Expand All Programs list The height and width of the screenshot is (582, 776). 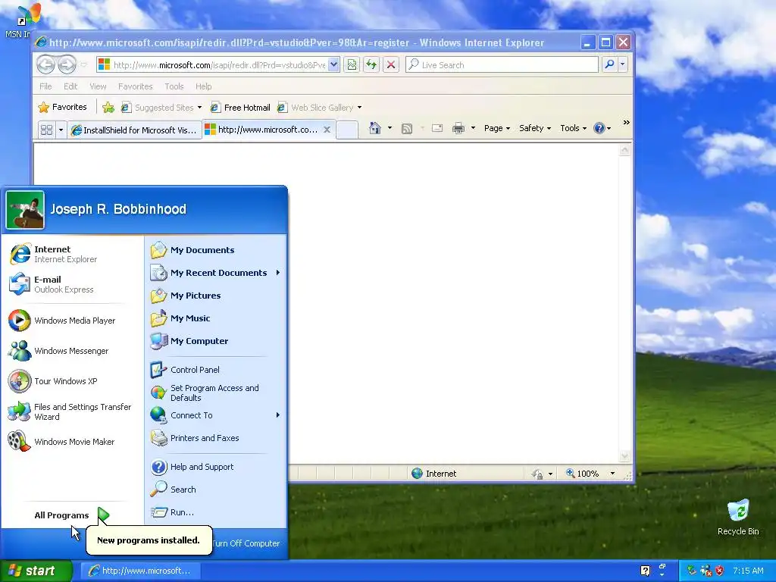(x=72, y=515)
